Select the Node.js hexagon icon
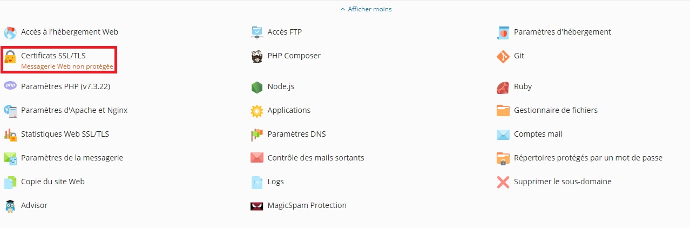 coord(257,87)
